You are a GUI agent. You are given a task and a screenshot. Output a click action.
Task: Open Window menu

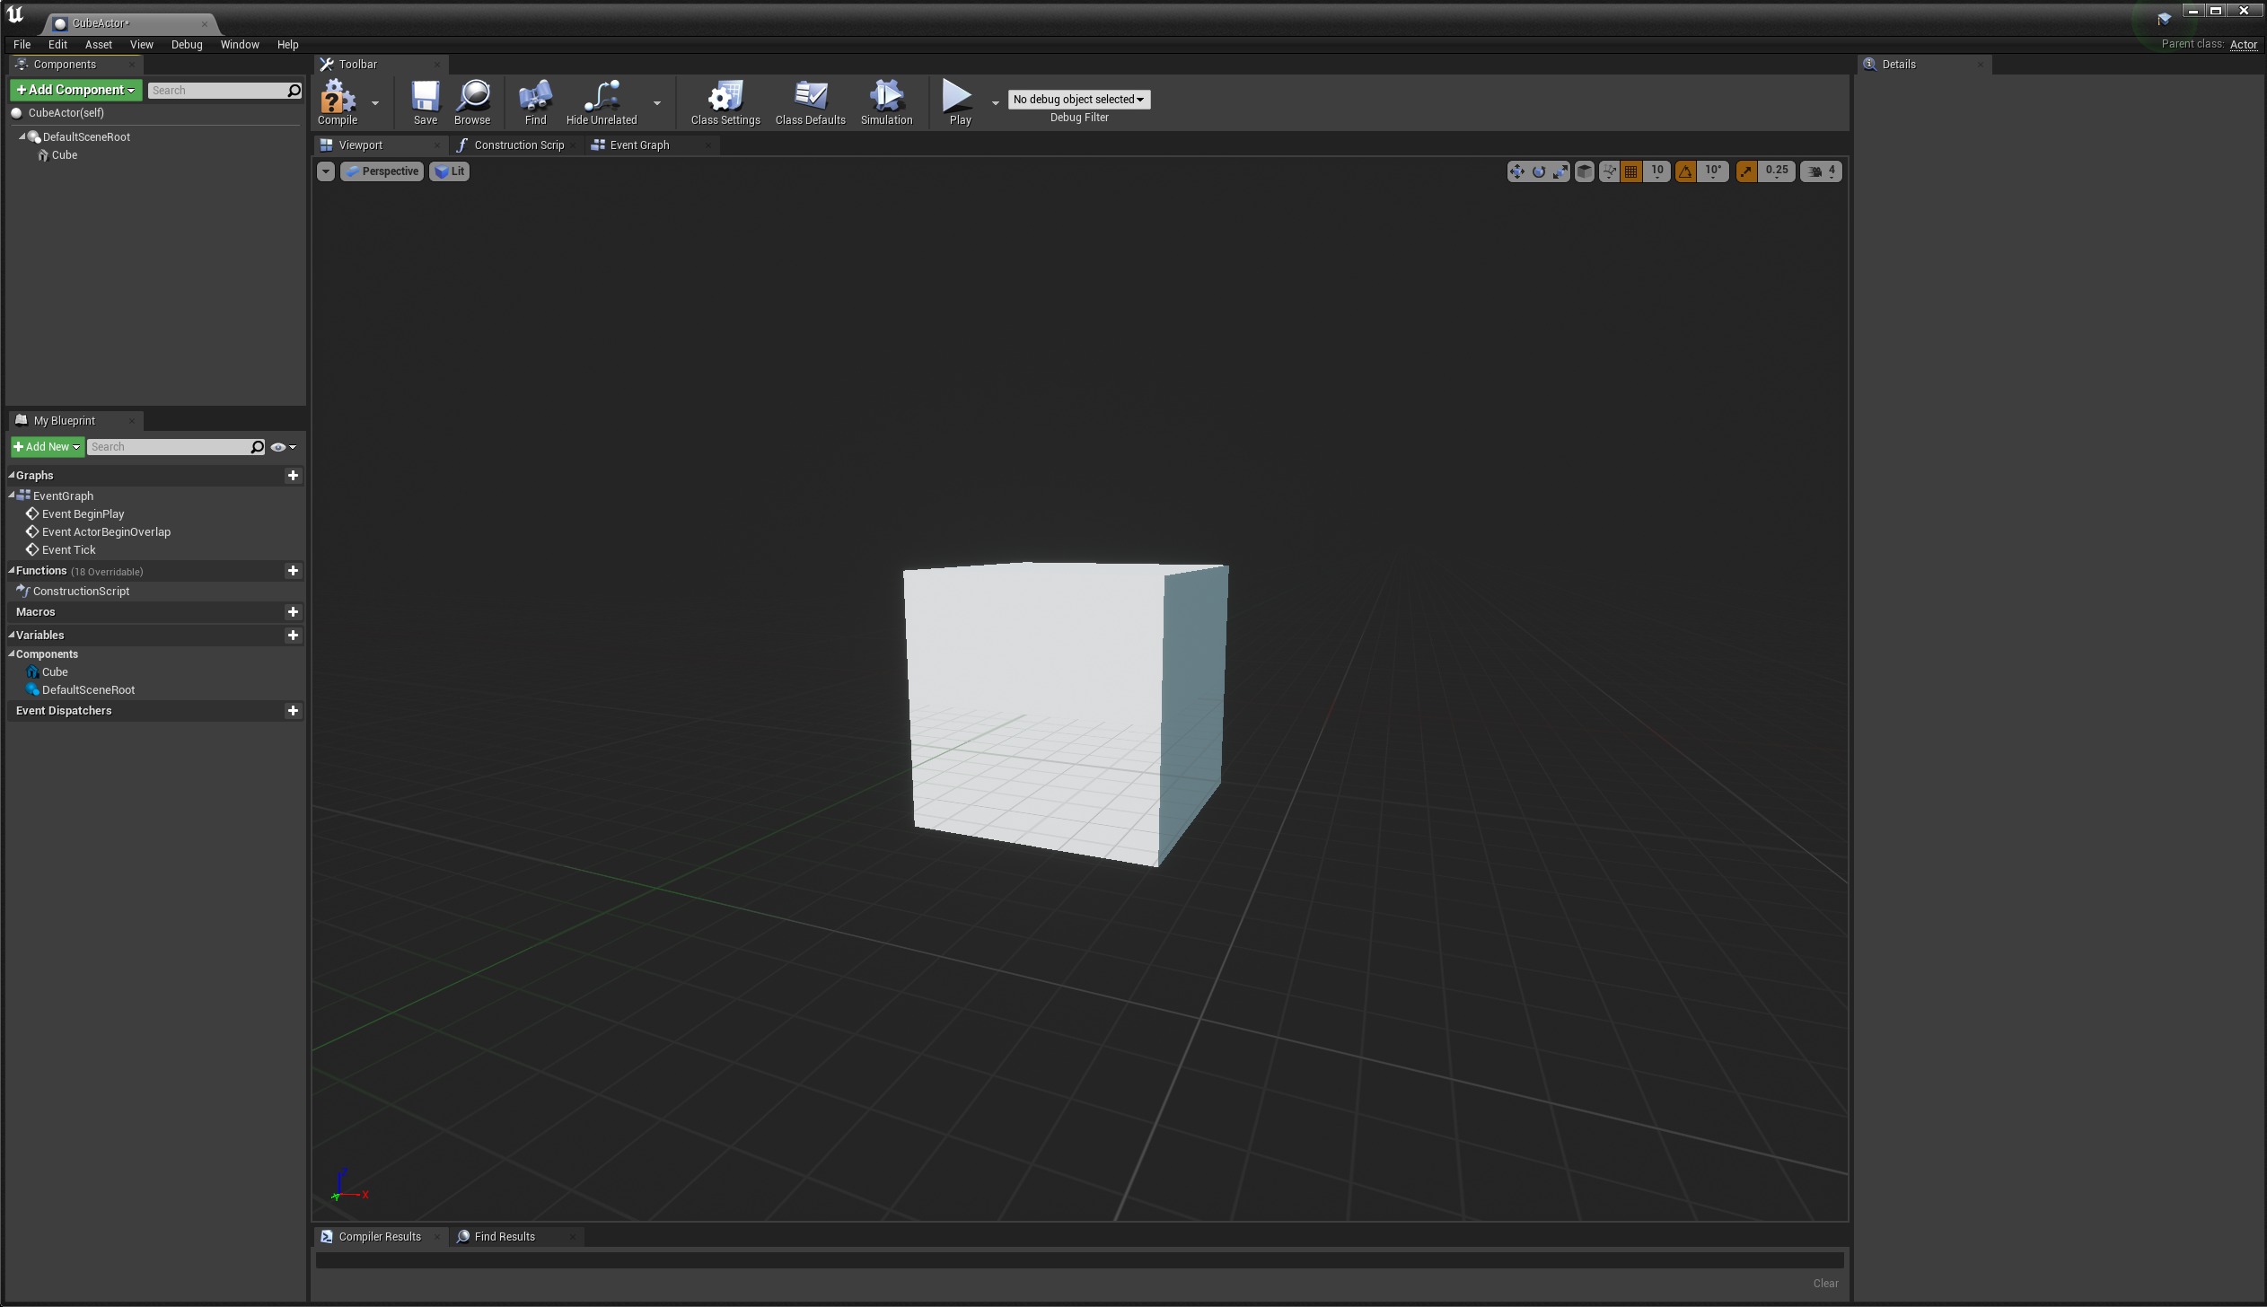click(240, 45)
